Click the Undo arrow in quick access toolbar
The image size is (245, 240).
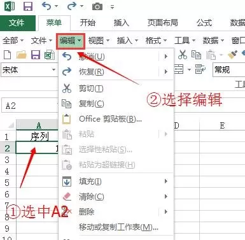(46, 6)
